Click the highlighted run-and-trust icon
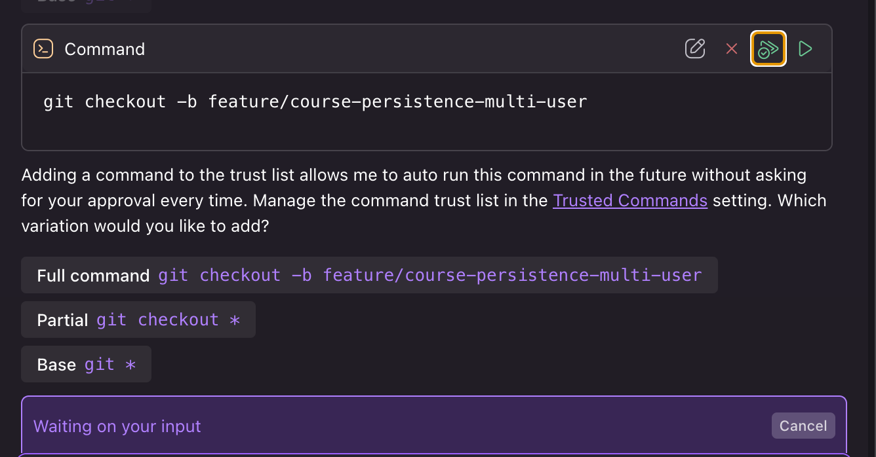876x457 pixels. pyautogui.click(x=768, y=48)
